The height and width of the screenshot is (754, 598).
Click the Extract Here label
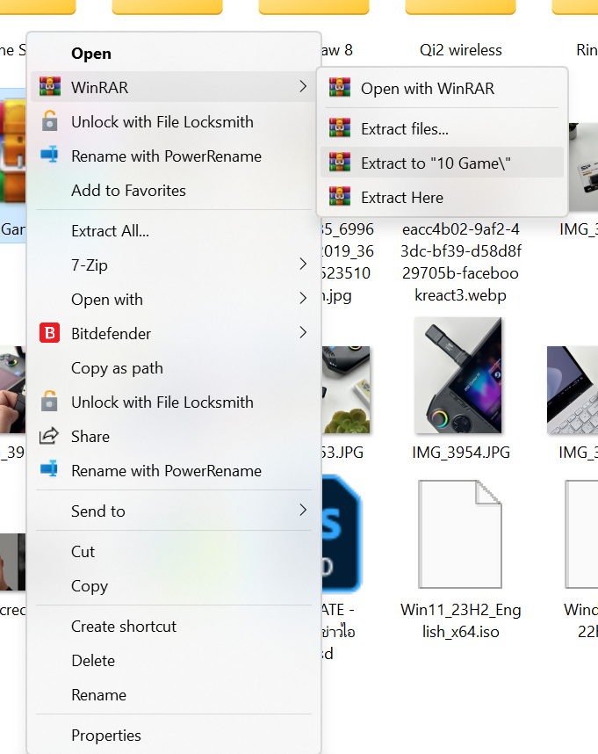[402, 198]
